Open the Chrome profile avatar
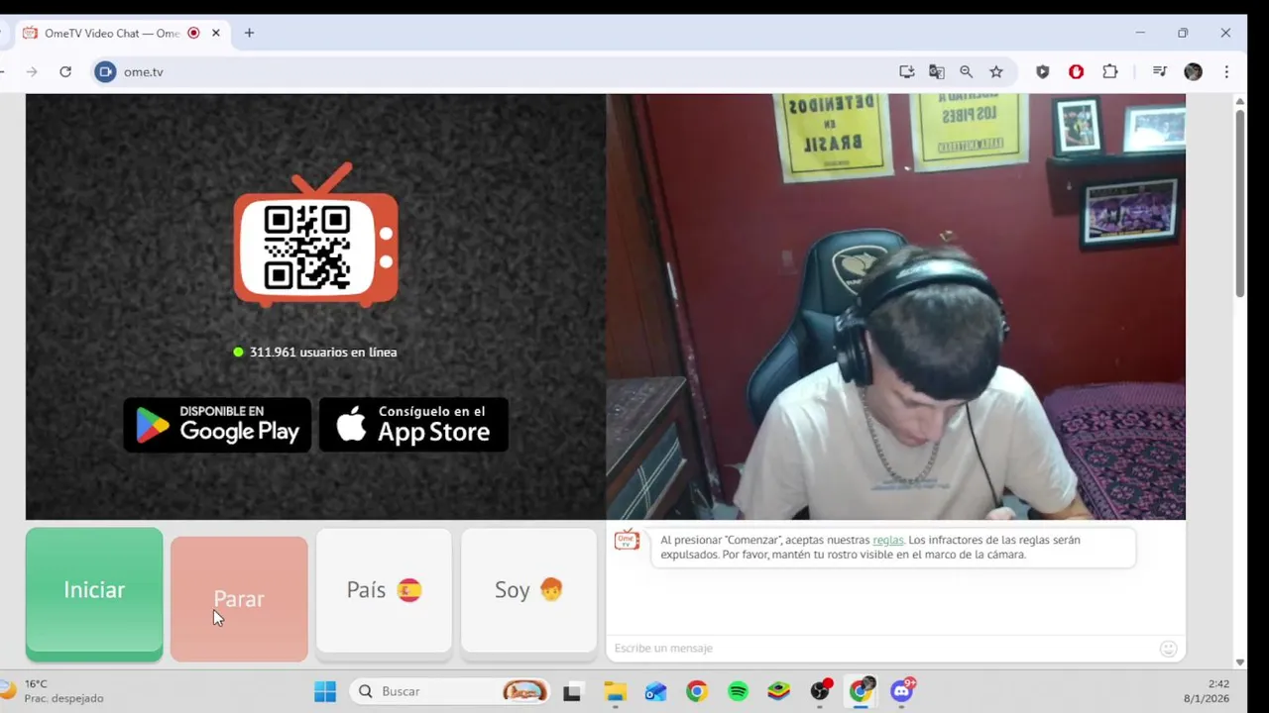The height and width of the screenshot is (713, 1269). pyautogui.click(x=1194, y=71)
